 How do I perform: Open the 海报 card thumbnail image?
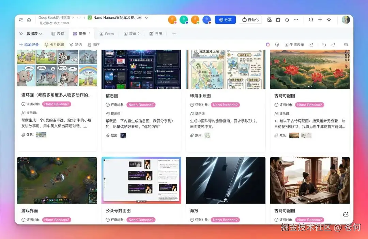[x=226, y=180]
